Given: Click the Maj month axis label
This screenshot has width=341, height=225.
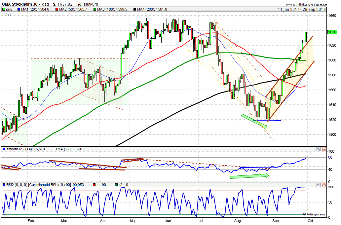Looking at the screenshot, I should [133, 221].
